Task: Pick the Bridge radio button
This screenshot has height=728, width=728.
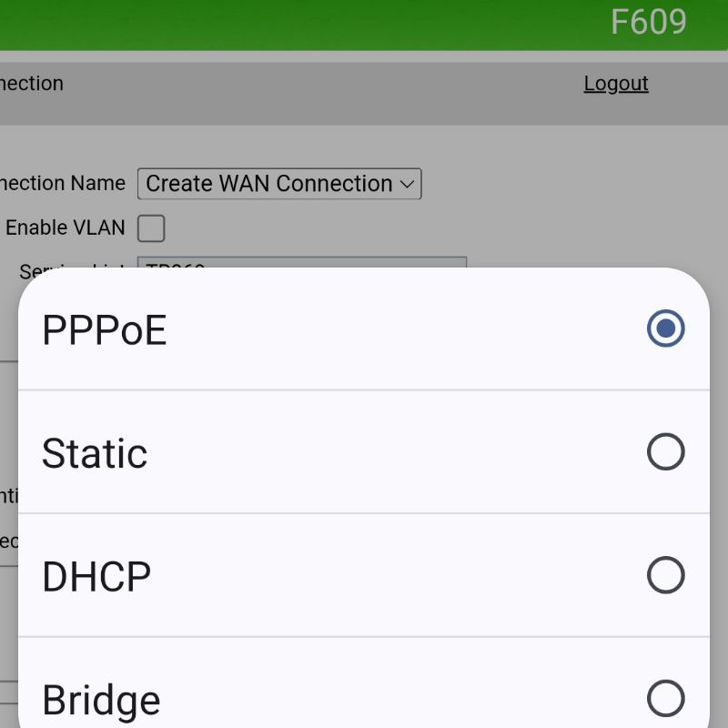Action: coord(665,698)
